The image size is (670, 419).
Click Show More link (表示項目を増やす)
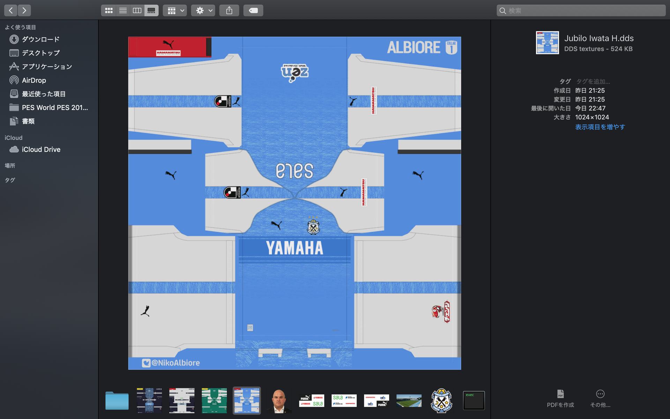pos(600,127)
